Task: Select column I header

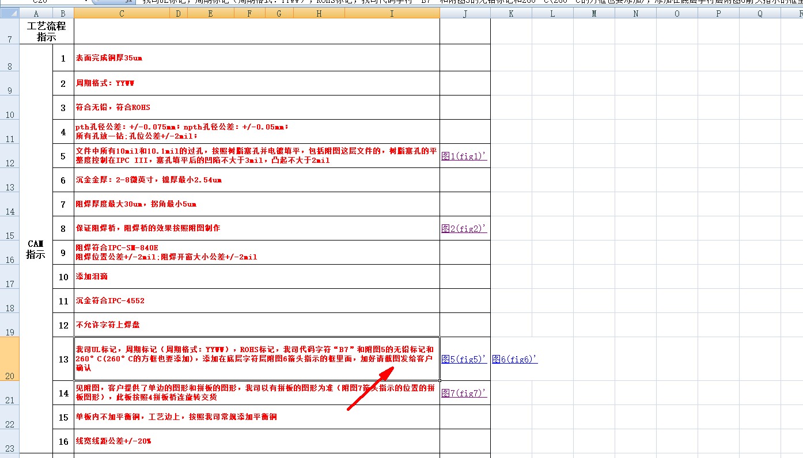Action: point(392,14)
